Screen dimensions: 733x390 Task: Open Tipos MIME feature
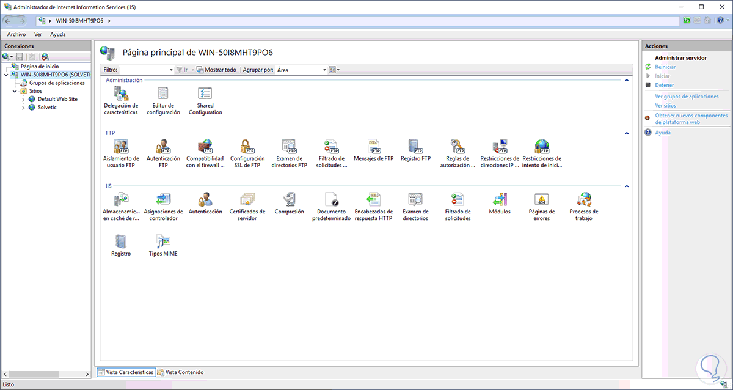[163, 245]
